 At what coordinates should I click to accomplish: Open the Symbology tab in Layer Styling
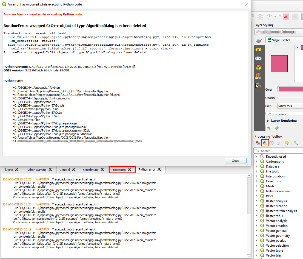[x=259, y=41]
